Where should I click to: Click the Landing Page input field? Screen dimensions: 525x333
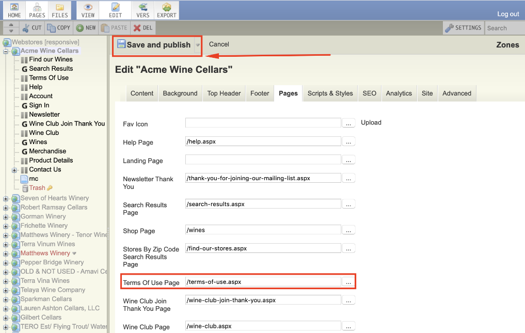coord(263,160)
